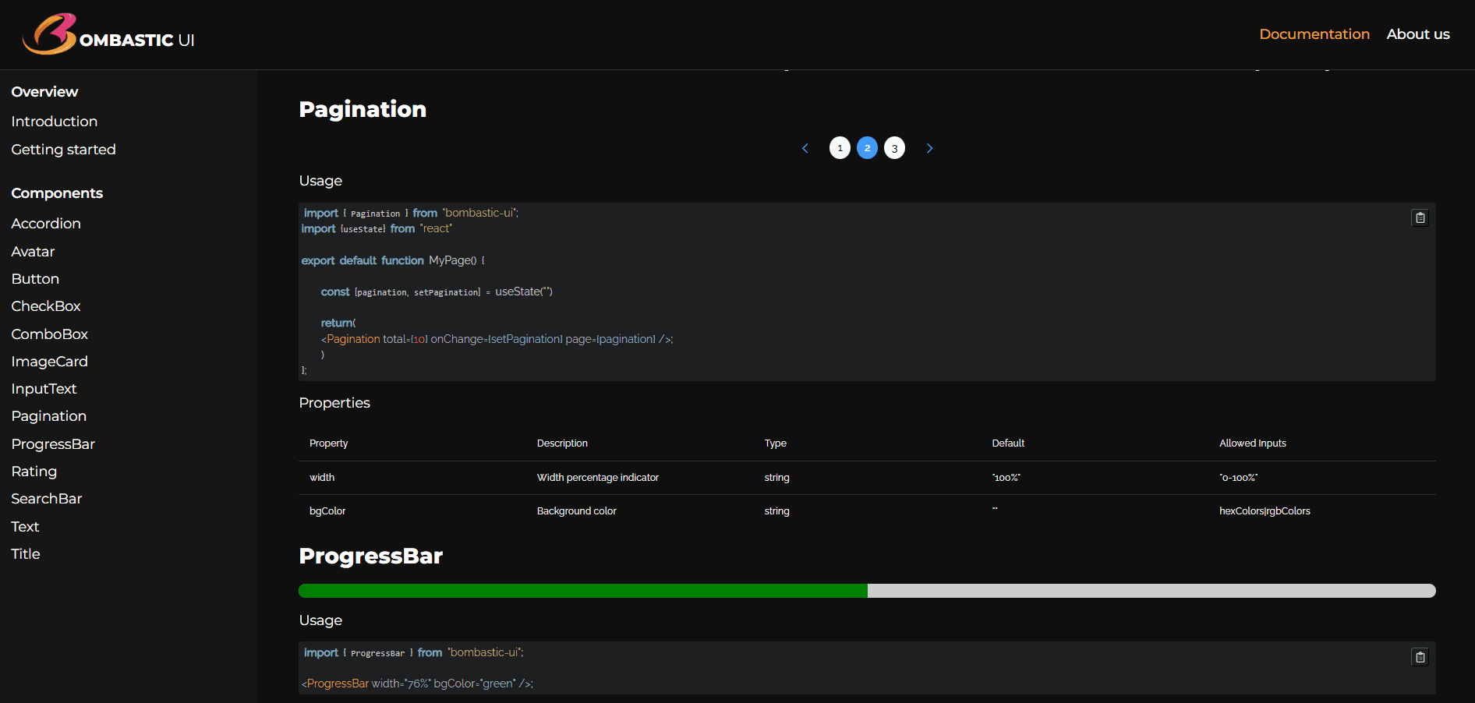Navigate to Overview in the sidebar
1475x703 pixels.
point(44,91)
